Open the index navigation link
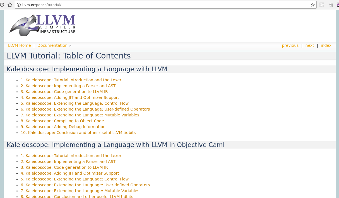Screen dimensions: 339x198 (326, 45)
